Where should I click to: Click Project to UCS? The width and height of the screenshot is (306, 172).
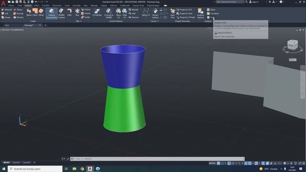click(184, 10)
